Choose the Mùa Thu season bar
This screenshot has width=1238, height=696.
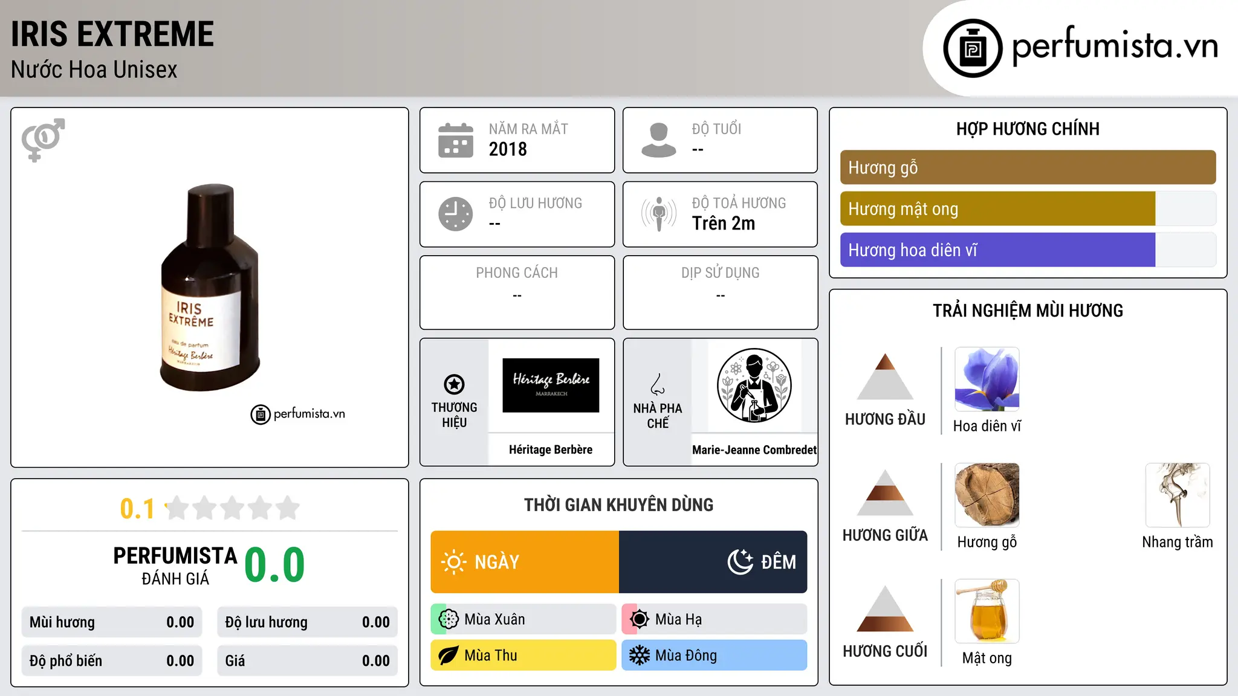[523, 656]
